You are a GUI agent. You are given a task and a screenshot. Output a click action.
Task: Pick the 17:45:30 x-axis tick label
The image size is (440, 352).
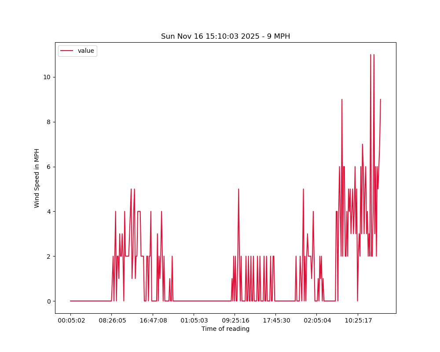coord(275,320)
